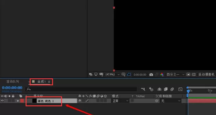Toggle preserve transparency box
The image size is (216, 115).
pyautogui.click(x=132, y=101)
